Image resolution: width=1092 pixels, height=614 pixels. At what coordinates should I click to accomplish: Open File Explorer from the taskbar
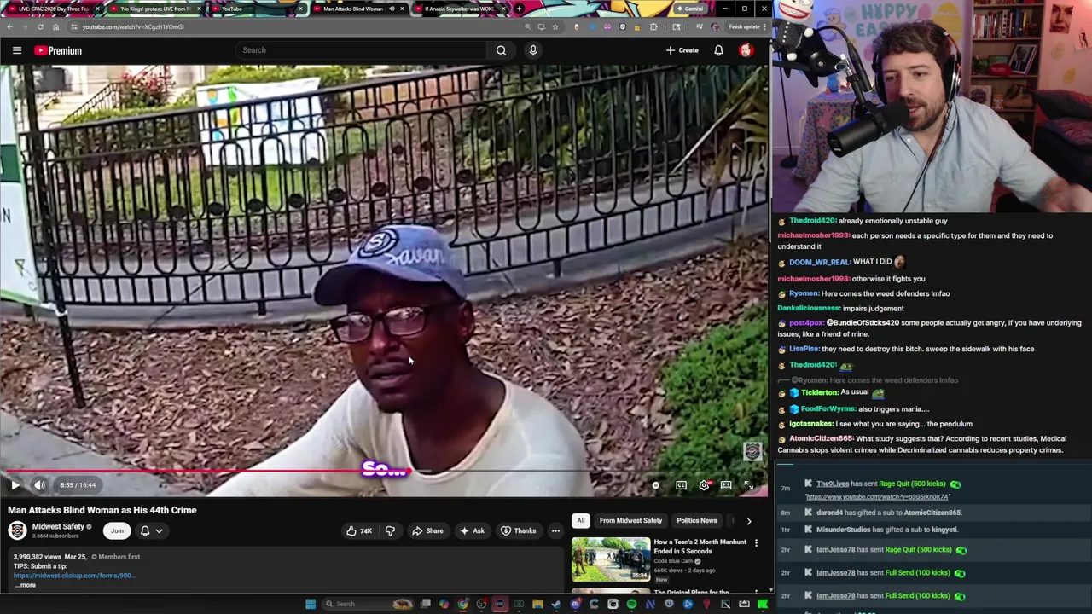[x=537, y=604]
